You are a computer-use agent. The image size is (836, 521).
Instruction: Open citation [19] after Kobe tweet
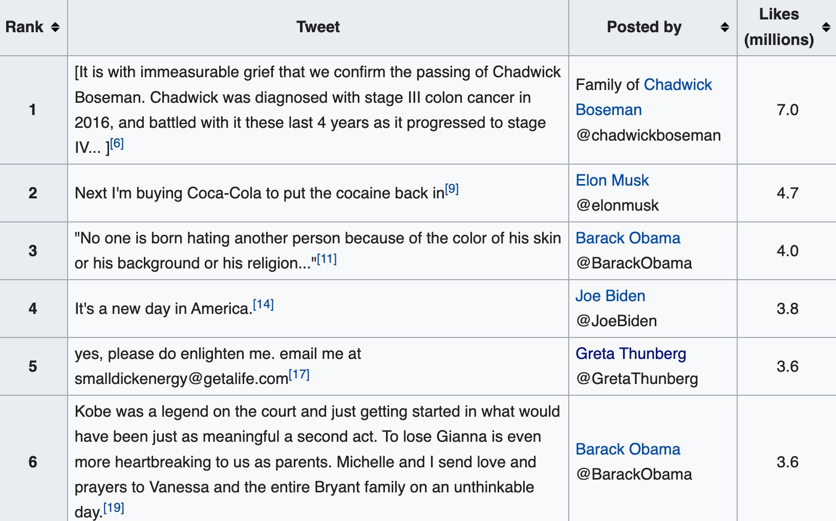(114, 508)
